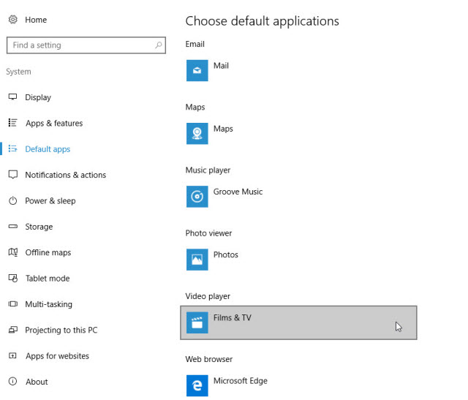468x400 pixels.
Task: Click the Projecting to this PC icon
Action: pos(13,330)
